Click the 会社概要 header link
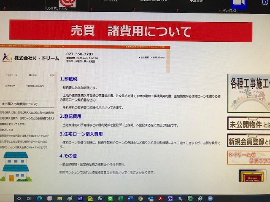This screenshot has height=202, width=270. (144, 57)
